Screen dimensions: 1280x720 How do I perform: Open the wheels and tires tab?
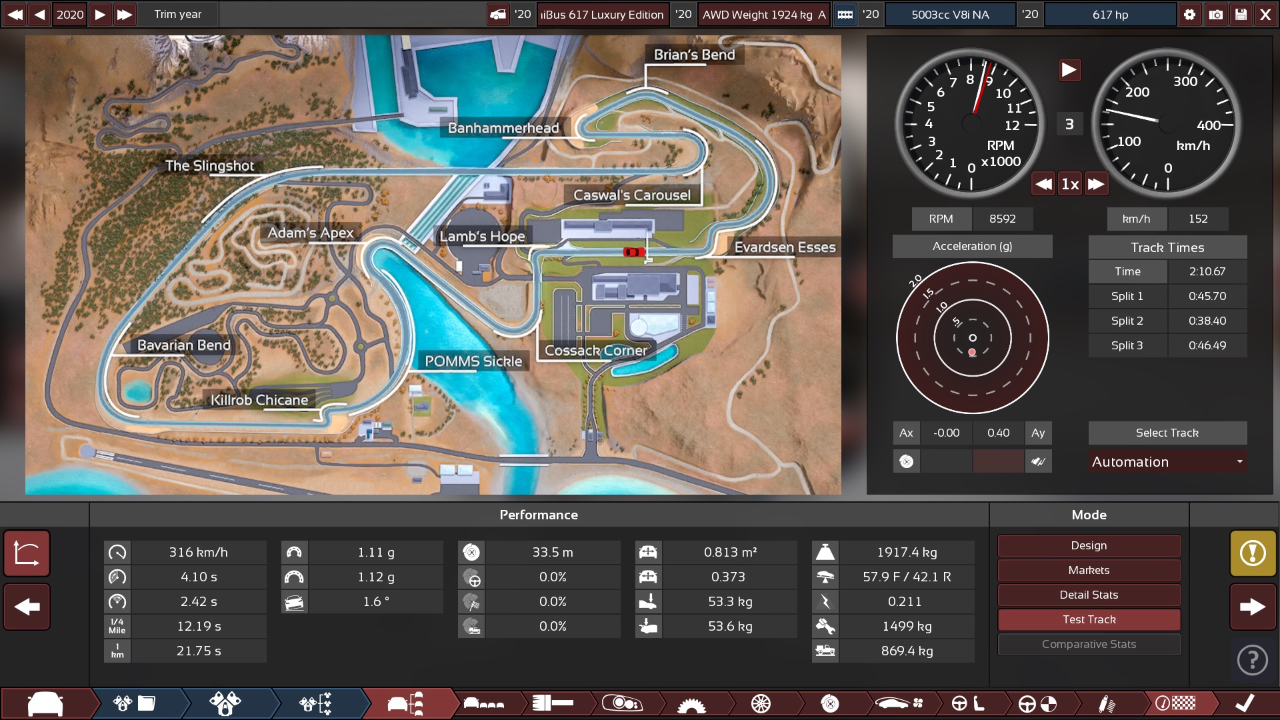pos(761,703)
